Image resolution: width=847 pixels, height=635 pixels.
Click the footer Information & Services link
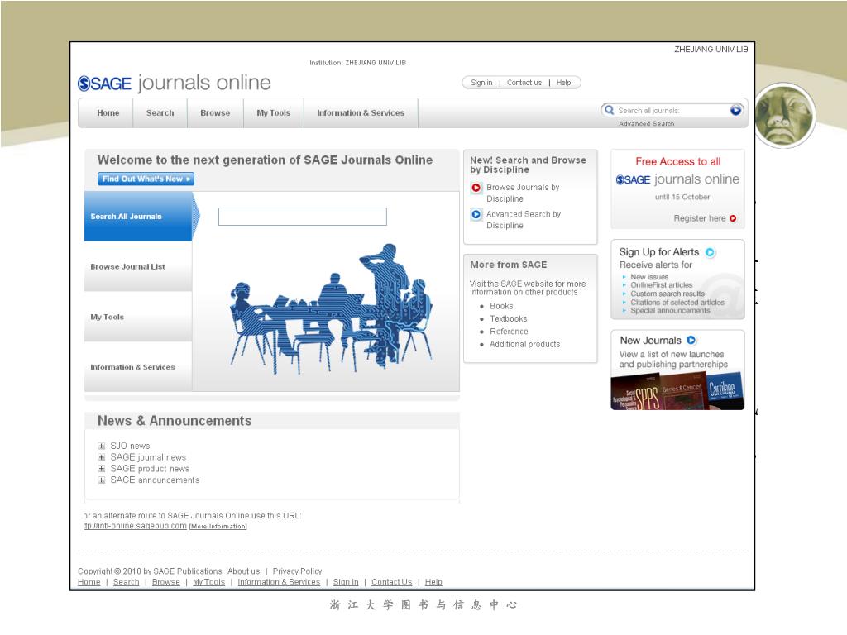[279, 582]
